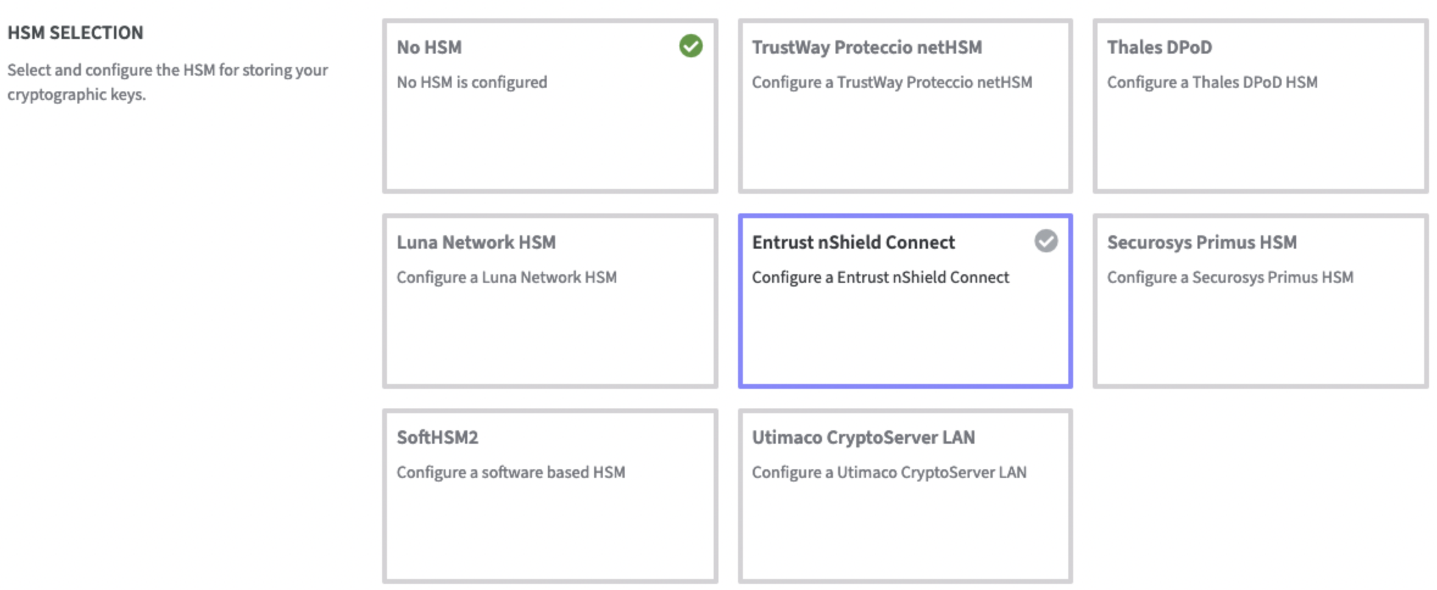The width and height of the screenshot is (1437, 590).
Task: Click 'No HSM is configured' status text
Action: pos(471,82)
